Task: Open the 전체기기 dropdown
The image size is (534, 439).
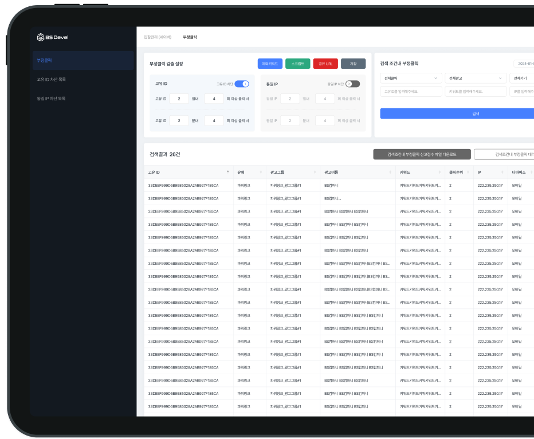Action: tap(523, 77)
